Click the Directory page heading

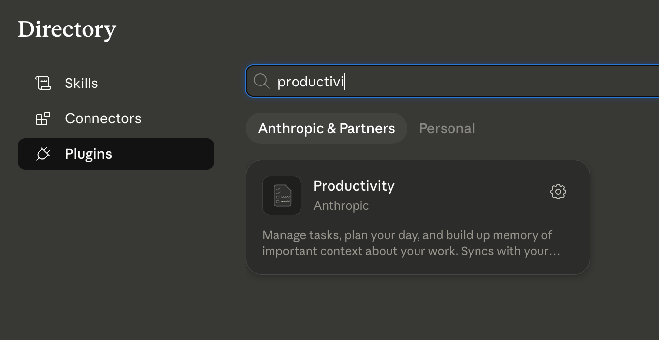click(x=67, y=29)
